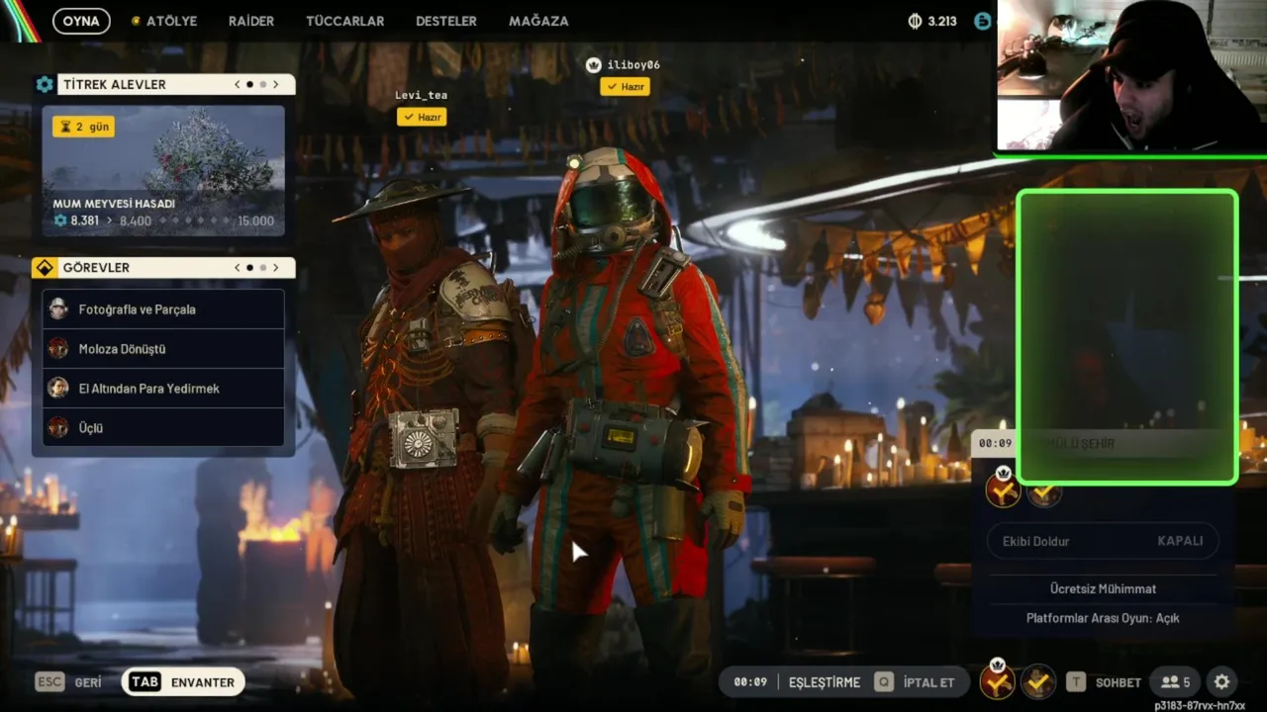Open quest Üçlü
This screenshot has height=712, width=1267.
163,428
